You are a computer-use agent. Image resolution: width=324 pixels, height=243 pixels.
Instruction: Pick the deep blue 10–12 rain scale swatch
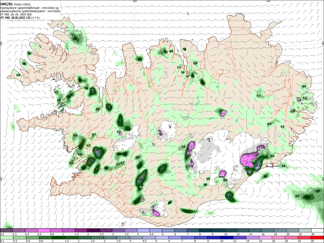226,237
